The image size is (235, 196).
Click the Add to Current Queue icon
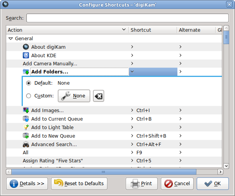pos(26,119)
